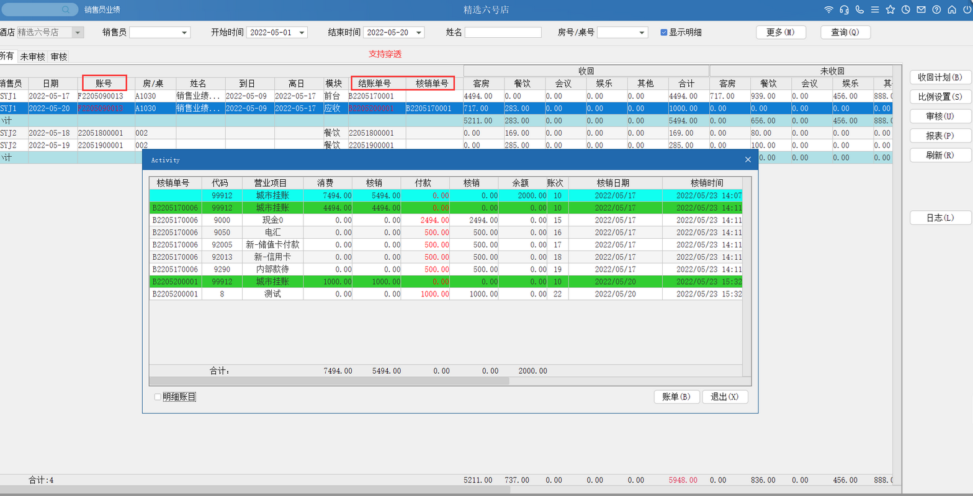Tick the 明细账目 checkbox in the dialog
This screenshot has height=496, width=973.
(158, 397)
